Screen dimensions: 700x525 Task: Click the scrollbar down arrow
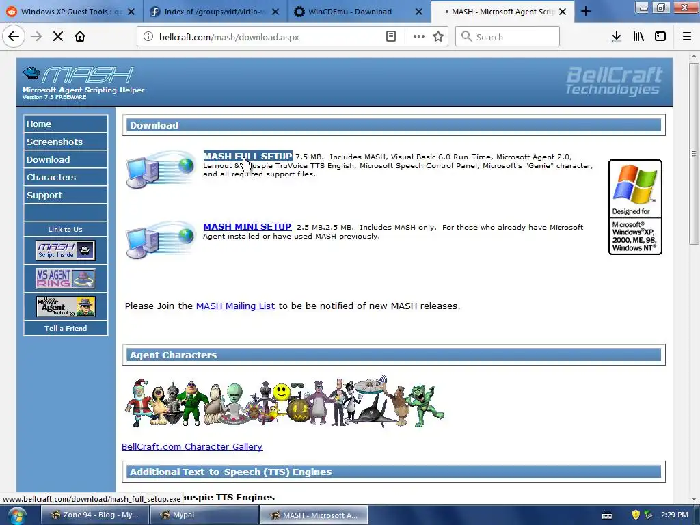[x=694, y=499]
